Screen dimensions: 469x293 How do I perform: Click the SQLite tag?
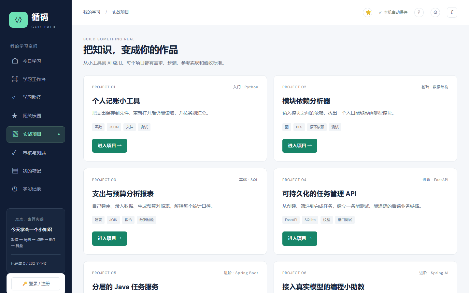(310, 220)
